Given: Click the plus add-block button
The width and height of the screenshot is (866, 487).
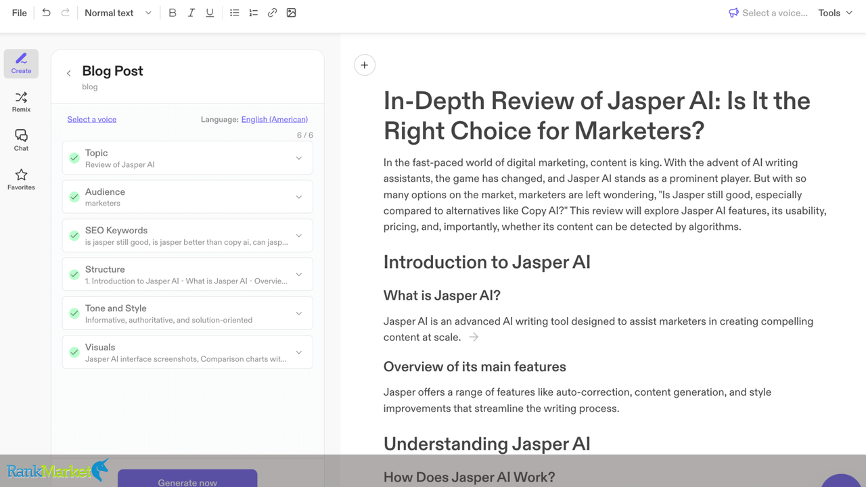Looking at the screenshot, I should [365, 65].
